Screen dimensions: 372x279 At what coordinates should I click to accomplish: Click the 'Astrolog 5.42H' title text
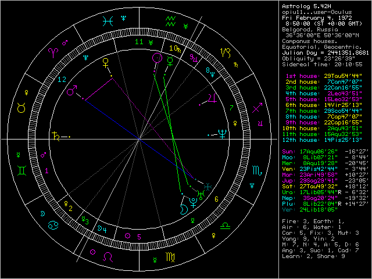pos(306,6)
